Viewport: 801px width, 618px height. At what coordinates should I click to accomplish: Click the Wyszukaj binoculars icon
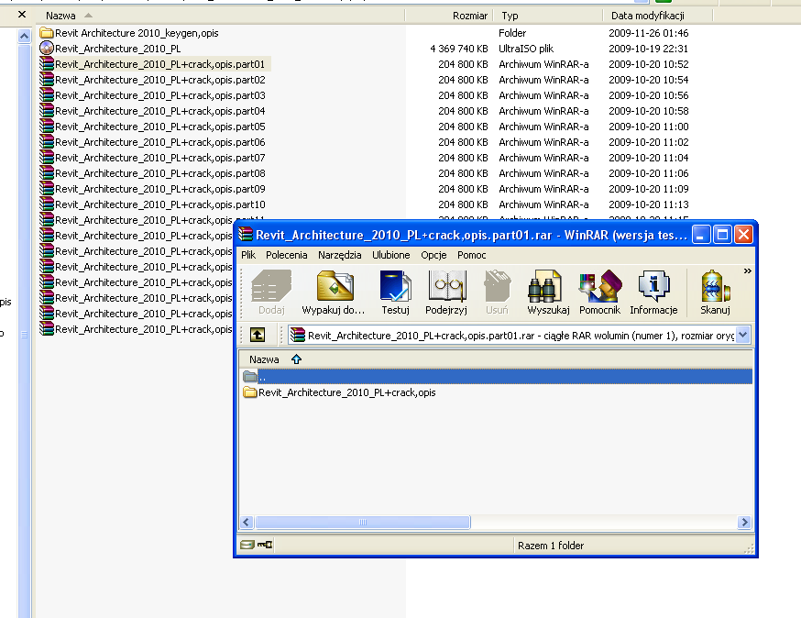click(x=544, y=285)
